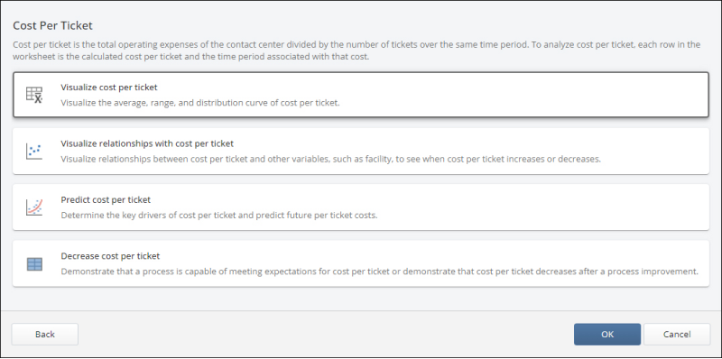Choose the 'Decrease cost per ticket' title
This screenshot has width=722, height=359.
110,256
